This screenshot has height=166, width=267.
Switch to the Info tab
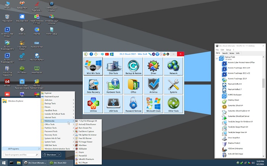click(238, 53)
